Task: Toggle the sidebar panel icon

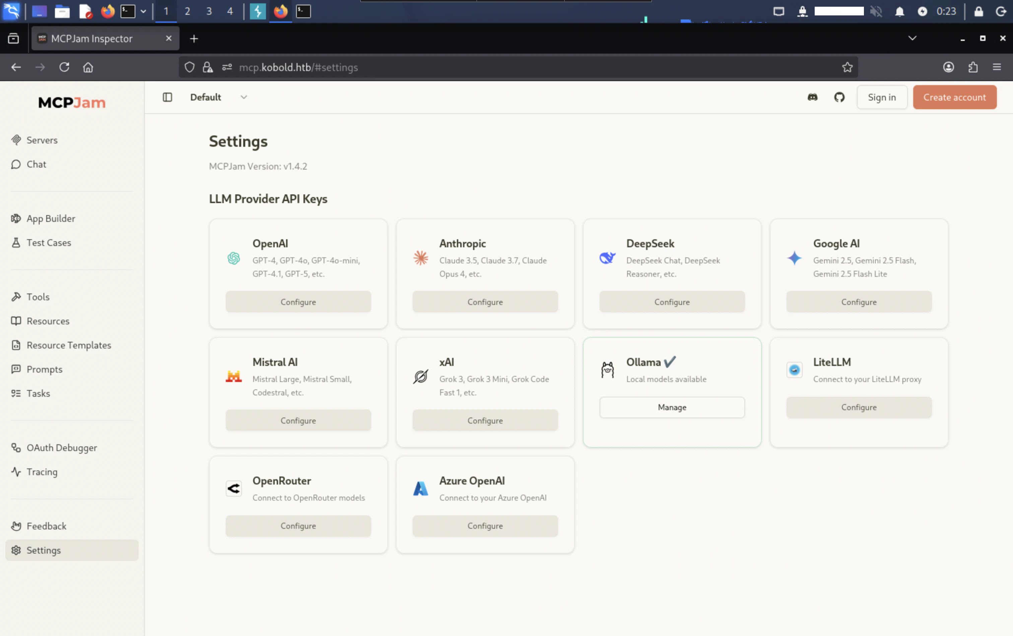Action: pos(167,98)
